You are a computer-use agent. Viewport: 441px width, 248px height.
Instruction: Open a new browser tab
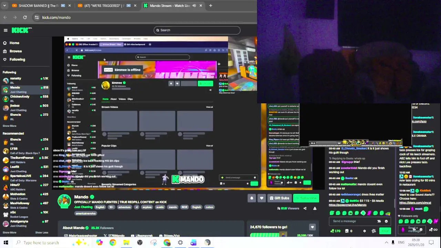211,6
